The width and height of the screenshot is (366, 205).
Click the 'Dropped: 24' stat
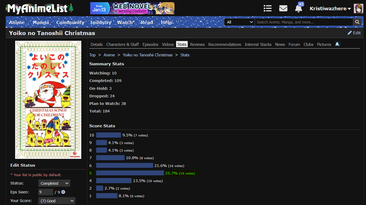point(102,96)
